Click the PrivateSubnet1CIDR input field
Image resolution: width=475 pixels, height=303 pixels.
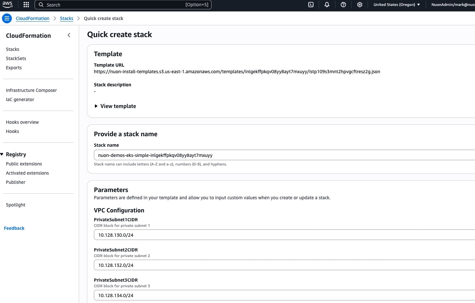284,235
